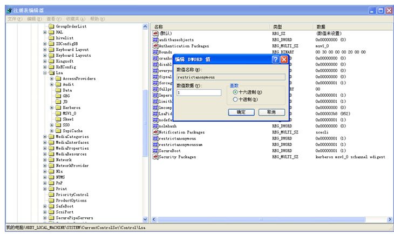Image resolution: width=394 pixels, height=234 pixels.
Task: Select the 十六进制 (hexadecimal) radio button
Action: 235,92
